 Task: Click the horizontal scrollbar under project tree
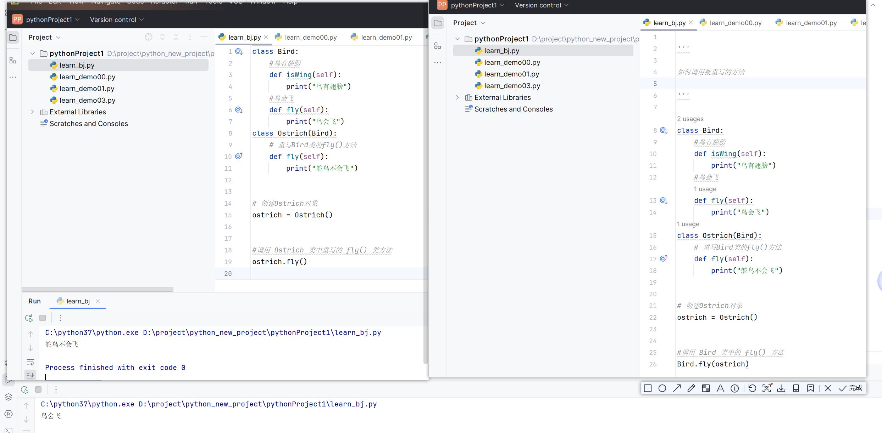pyautogui.click(x=98, y=289)
